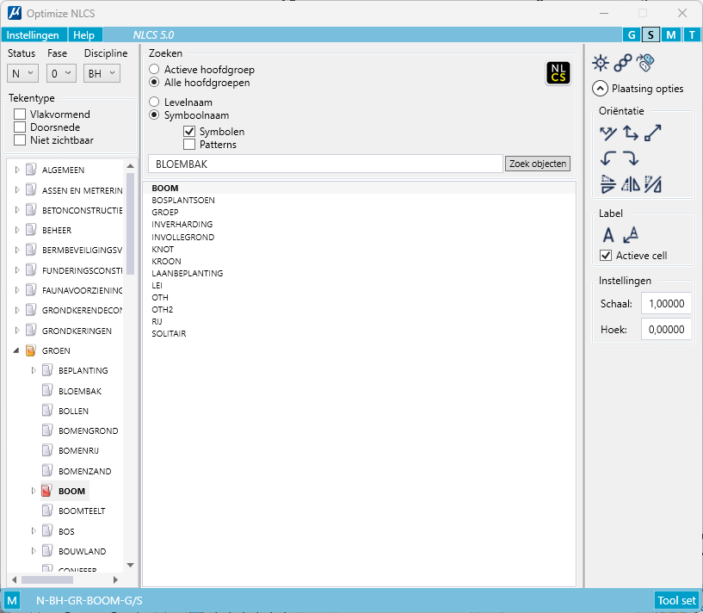
Task: Choose the Levelnaam radio button
Action: (x=154, y=102)
